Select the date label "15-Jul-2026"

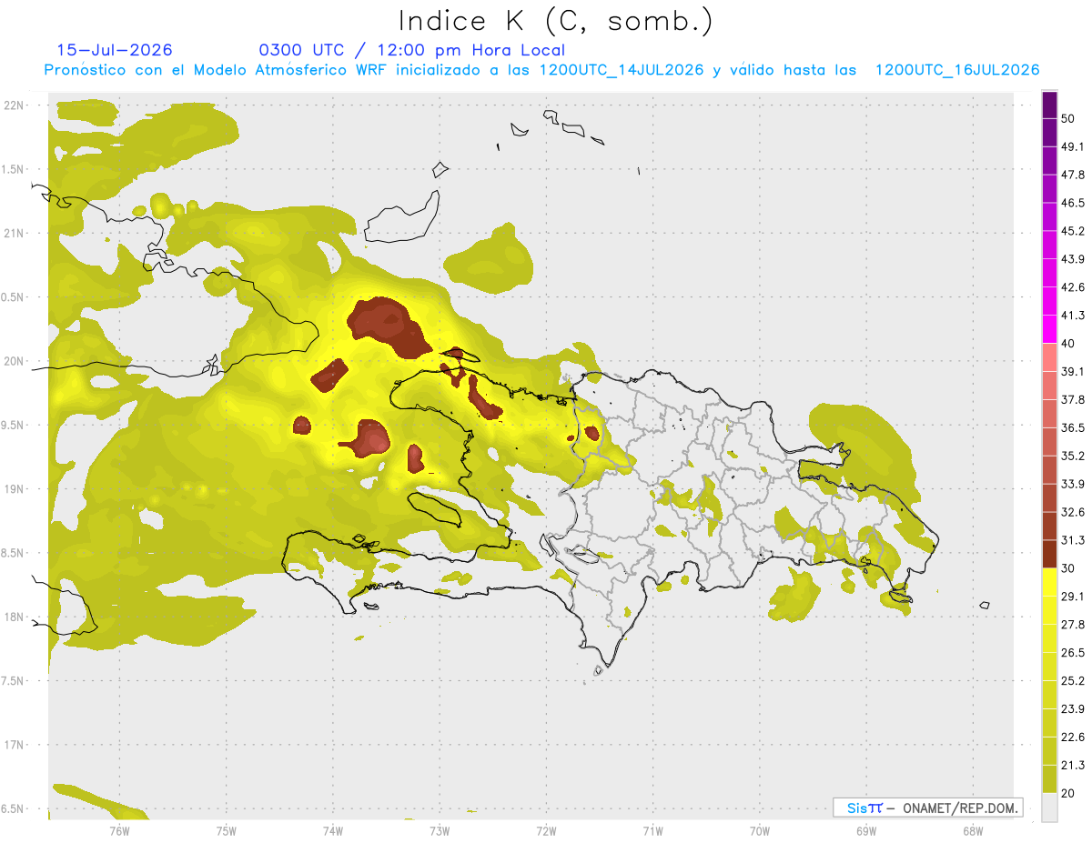(x=115, y=50)
